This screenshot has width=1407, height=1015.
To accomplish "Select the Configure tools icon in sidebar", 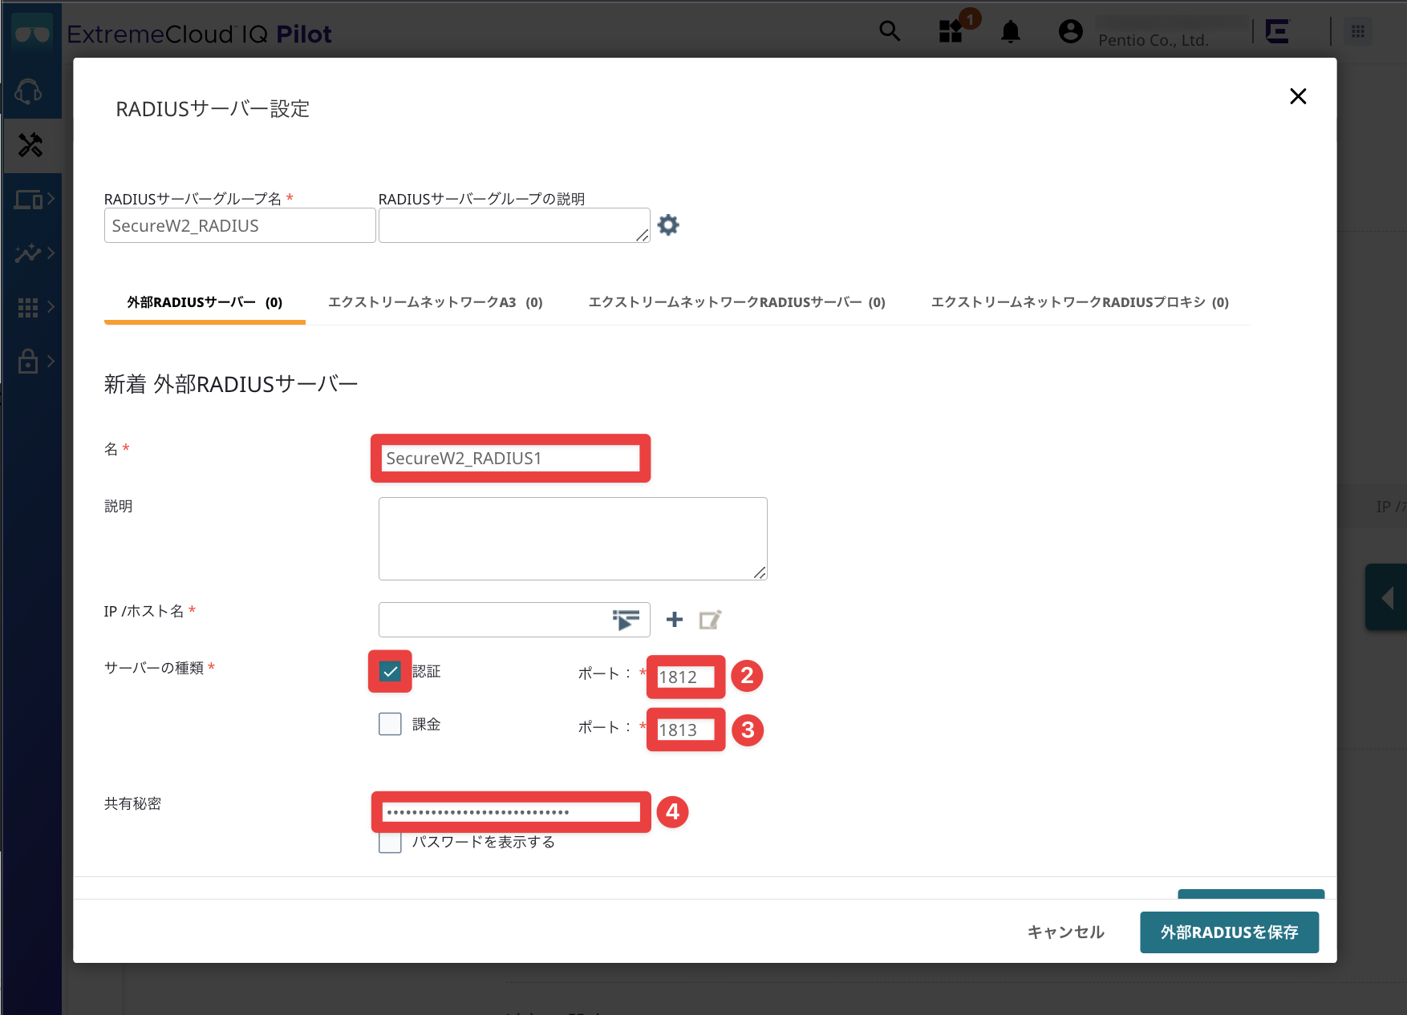I will click(x=30, y=145).
